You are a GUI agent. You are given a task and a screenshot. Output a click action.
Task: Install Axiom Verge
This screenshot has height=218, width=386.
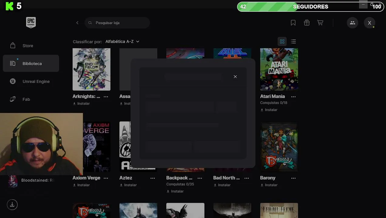pos(81,185)
